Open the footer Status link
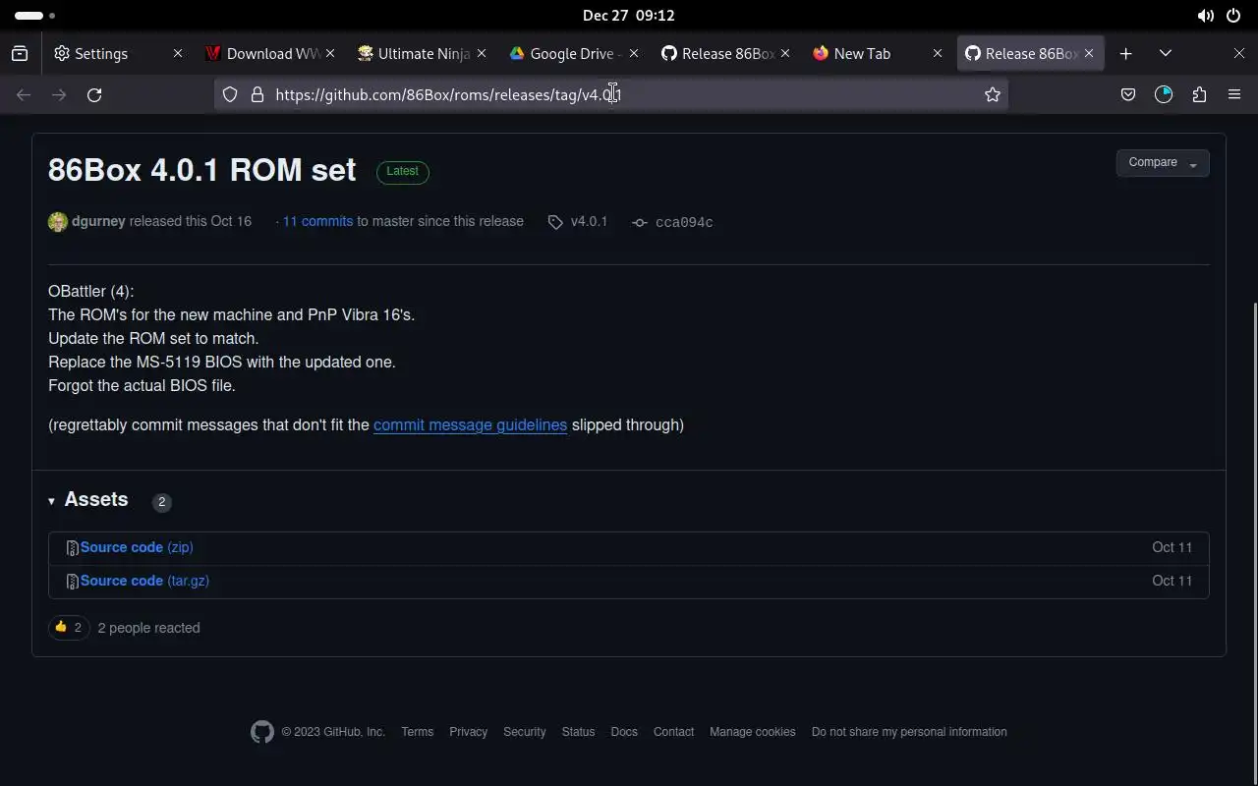This screenshot has width=1258, height=786. click(578, 732)
